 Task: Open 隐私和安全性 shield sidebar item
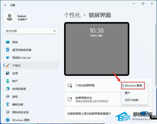[x=20, y=112]
